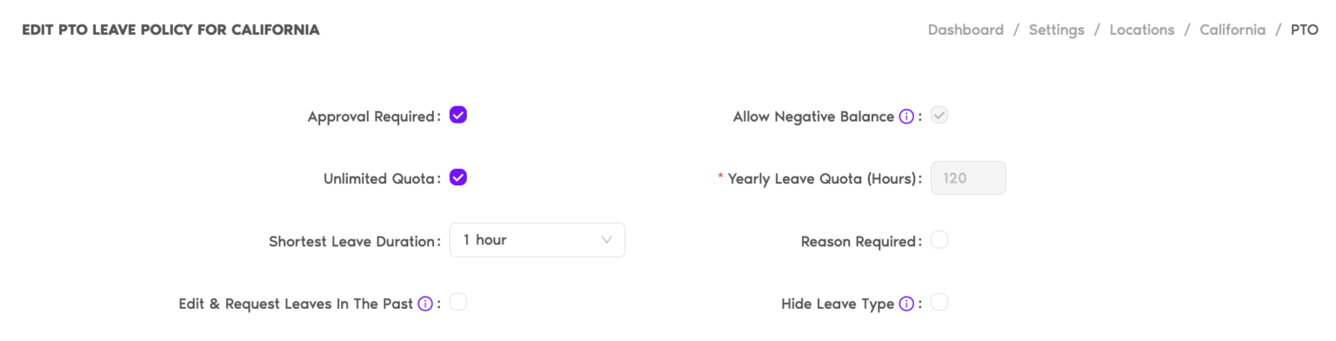
Task: Tick the Hide Leave Type checkbox
Action: [939, 303]
